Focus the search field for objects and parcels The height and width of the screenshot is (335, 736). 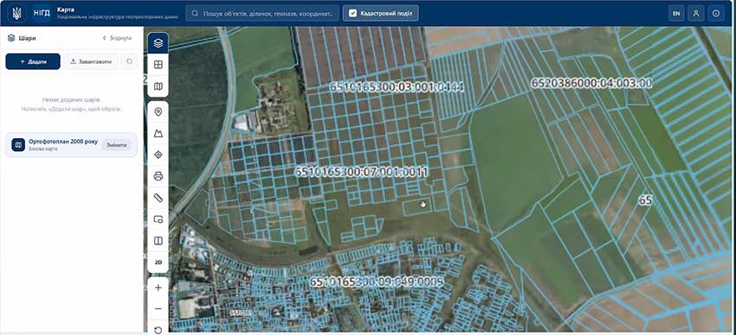[262, 13]
